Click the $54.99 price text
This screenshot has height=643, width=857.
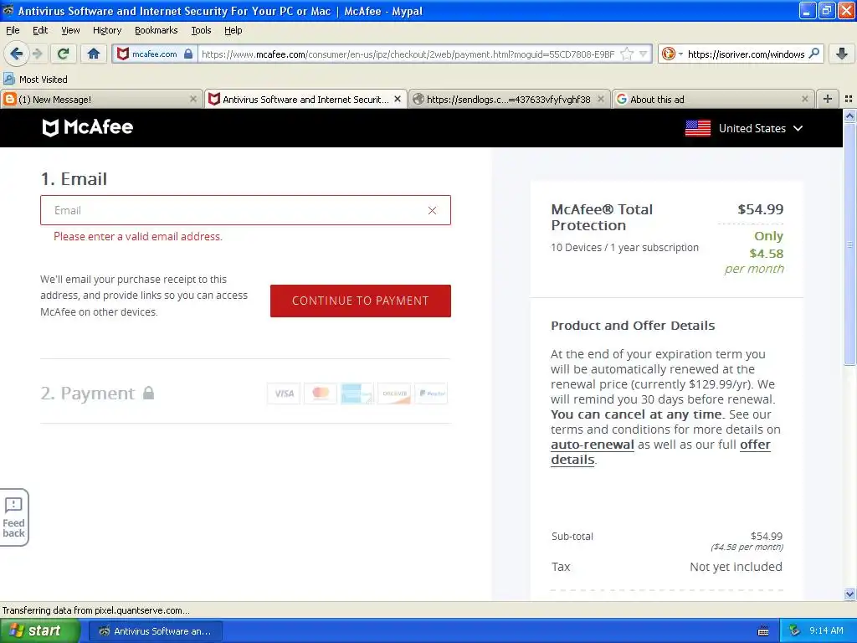[x=760, y=209]
